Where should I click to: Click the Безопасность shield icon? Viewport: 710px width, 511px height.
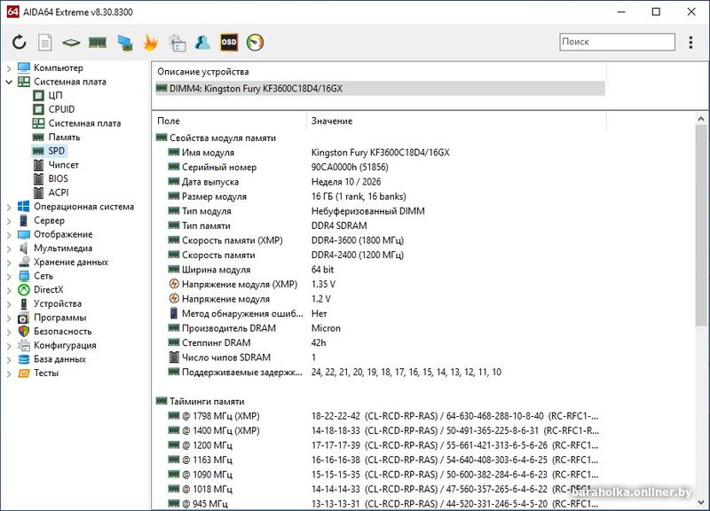pyautogui.click(x=24, y=331)
